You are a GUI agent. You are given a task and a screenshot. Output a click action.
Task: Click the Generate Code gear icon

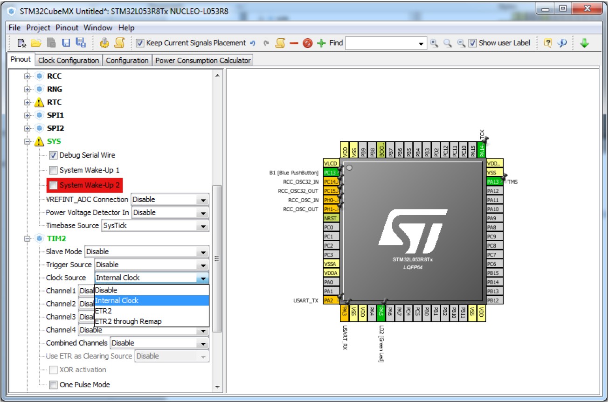click(x=104, y=43)
